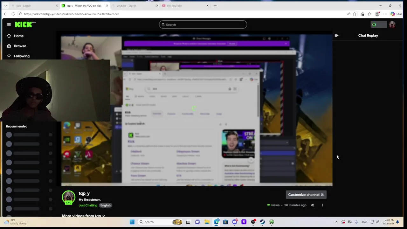Show hidden system tray icons

336,222
